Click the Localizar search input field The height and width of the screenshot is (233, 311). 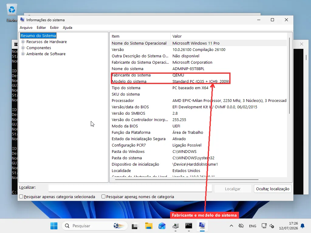(x=130, y=188)
